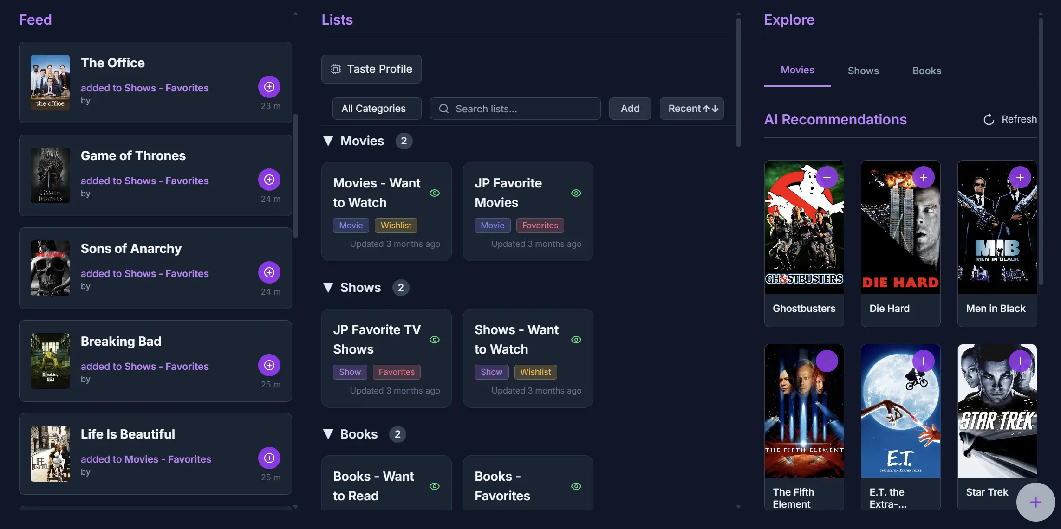Add Breaking Bad using the plus icon
The image size is (1061, 529).
coord(269,365)
